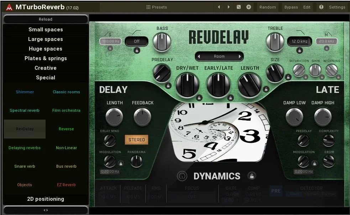Toggle the lock beside the Late MODULATION knob
350x215 pixels.
click(x=314, y=163)
